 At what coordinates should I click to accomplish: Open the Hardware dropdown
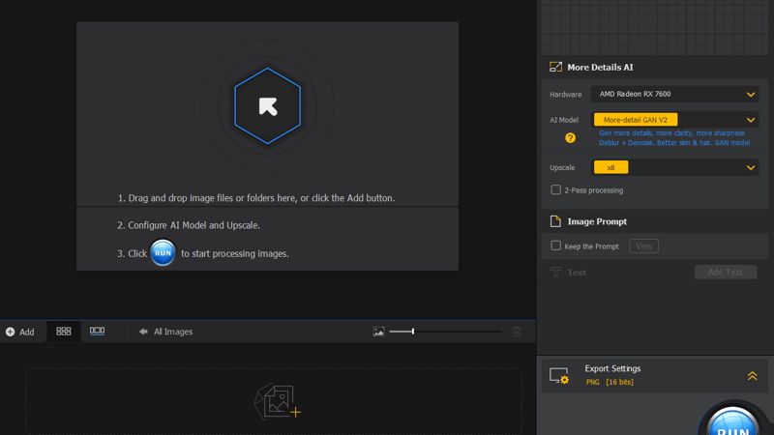(674, 94)
